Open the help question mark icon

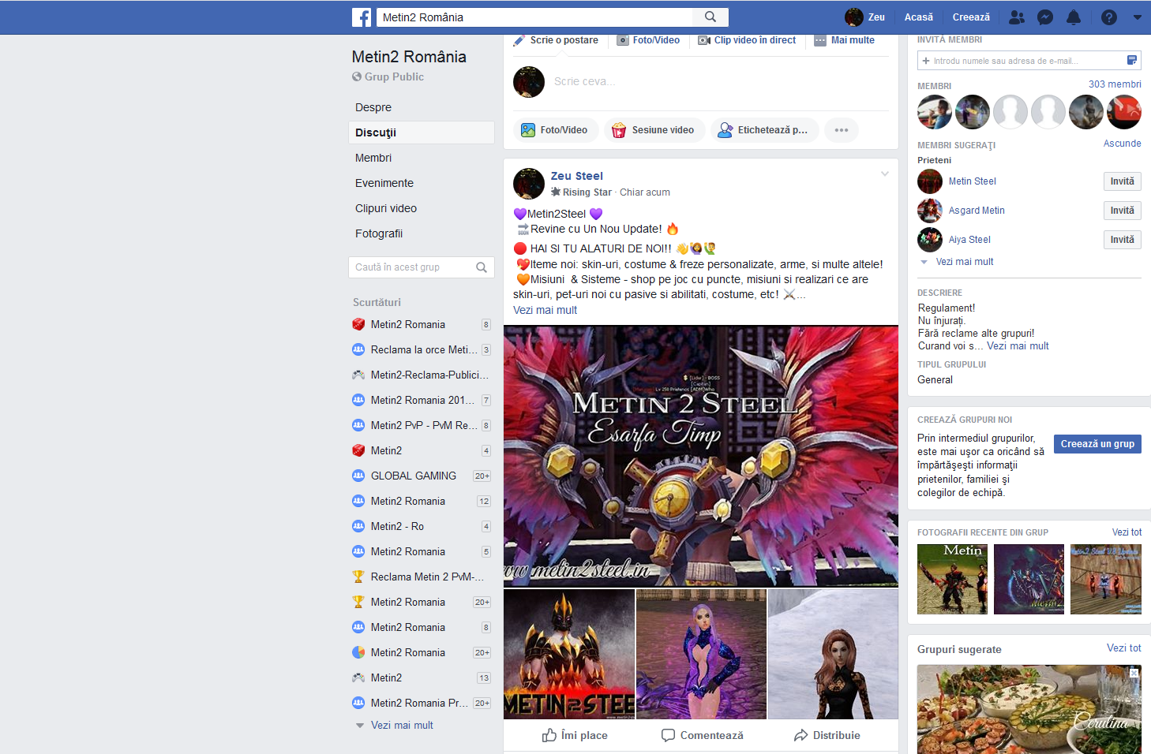coord(1109,17)
